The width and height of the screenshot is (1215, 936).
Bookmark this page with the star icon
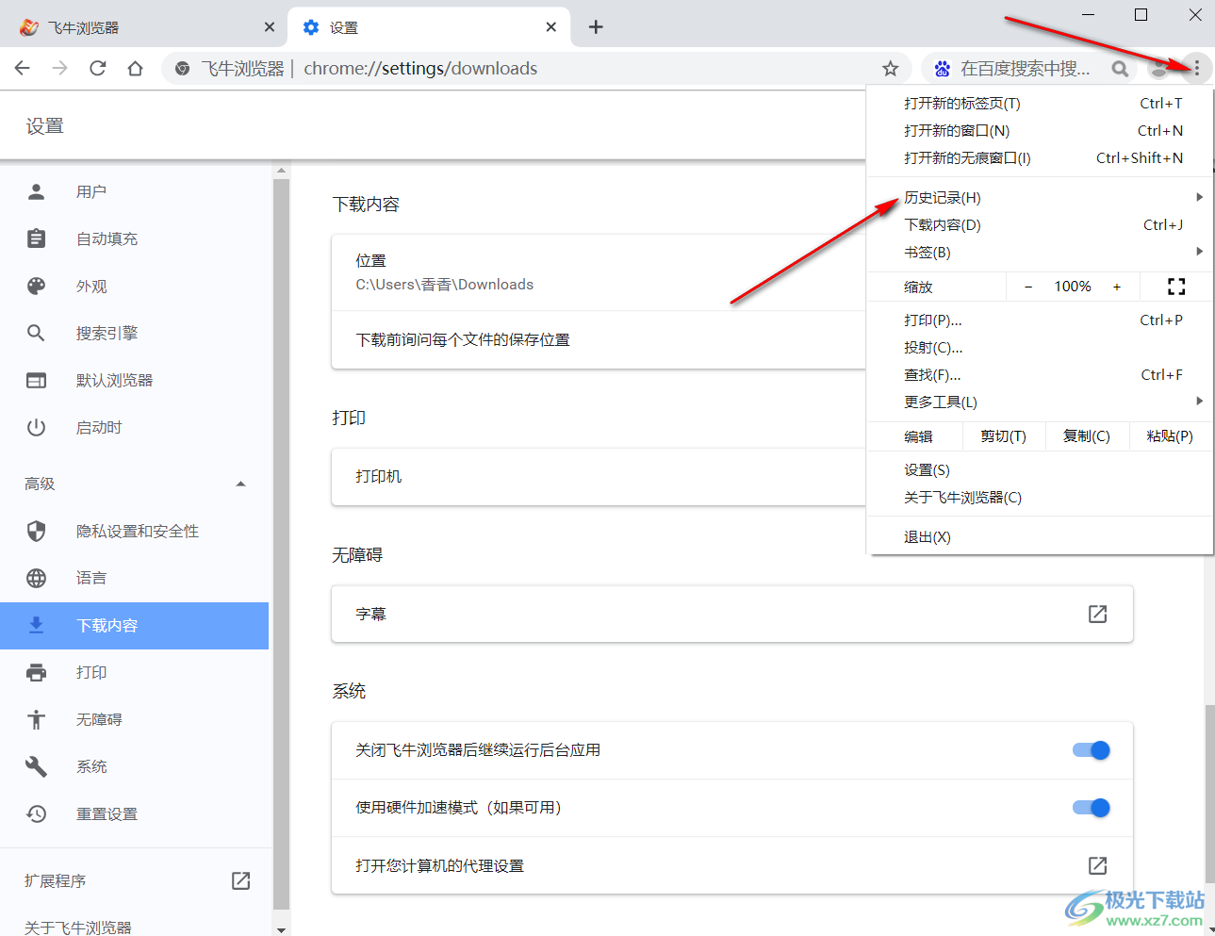890,68
